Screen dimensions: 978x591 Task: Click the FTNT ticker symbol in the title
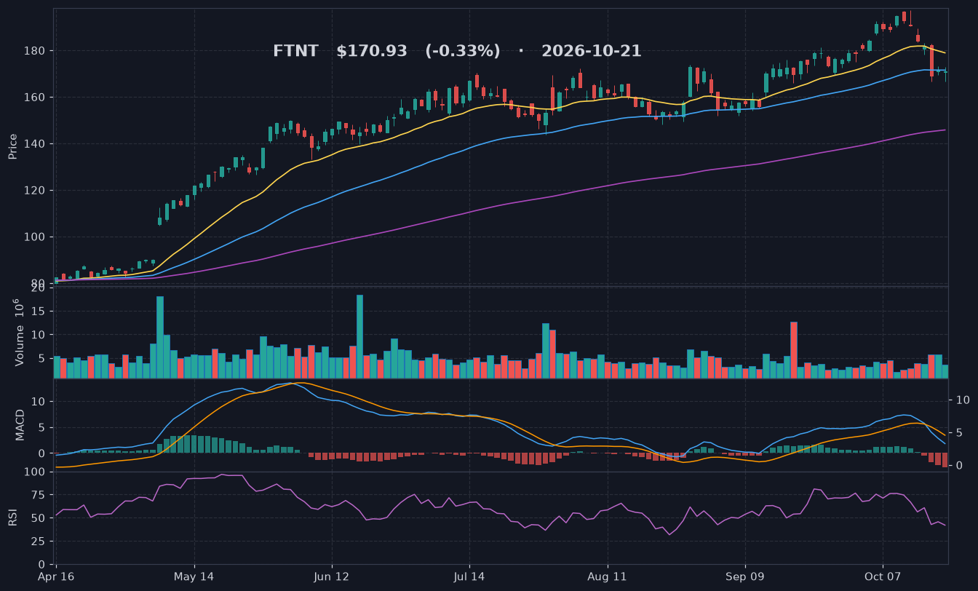coord(295,51)
